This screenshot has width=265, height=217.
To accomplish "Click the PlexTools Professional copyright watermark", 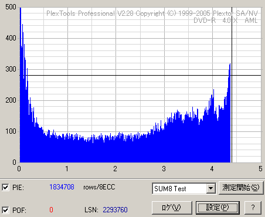I will point(152,13).
